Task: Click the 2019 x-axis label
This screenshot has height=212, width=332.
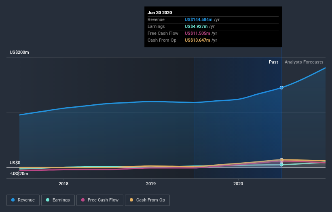Action: [151, 184]
